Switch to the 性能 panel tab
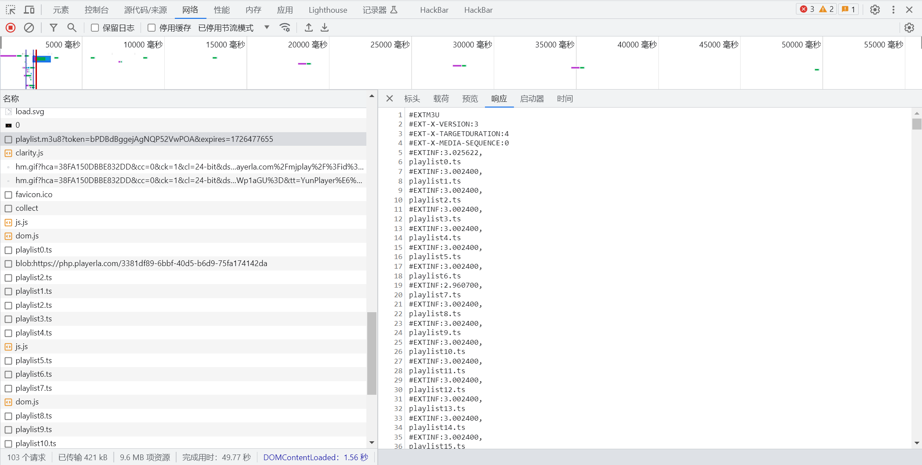The width and height of the screenshot is (922, 465). click(x=222, y=10)
